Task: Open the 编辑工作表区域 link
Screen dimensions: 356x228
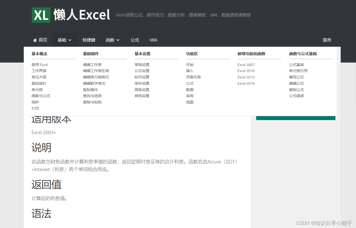Action: pos(96,71)
